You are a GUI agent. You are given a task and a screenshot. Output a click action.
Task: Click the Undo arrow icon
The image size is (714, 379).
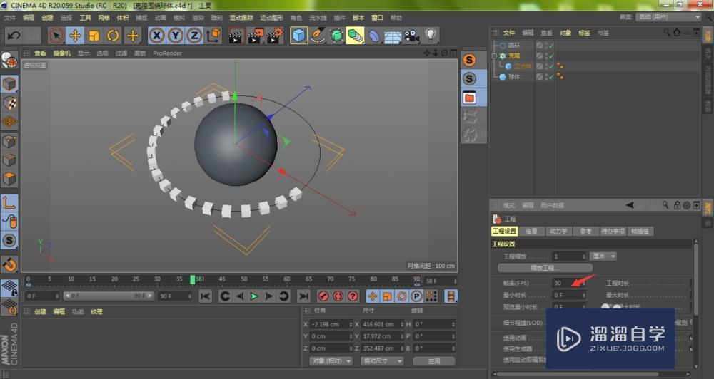(x=14, y=36)
